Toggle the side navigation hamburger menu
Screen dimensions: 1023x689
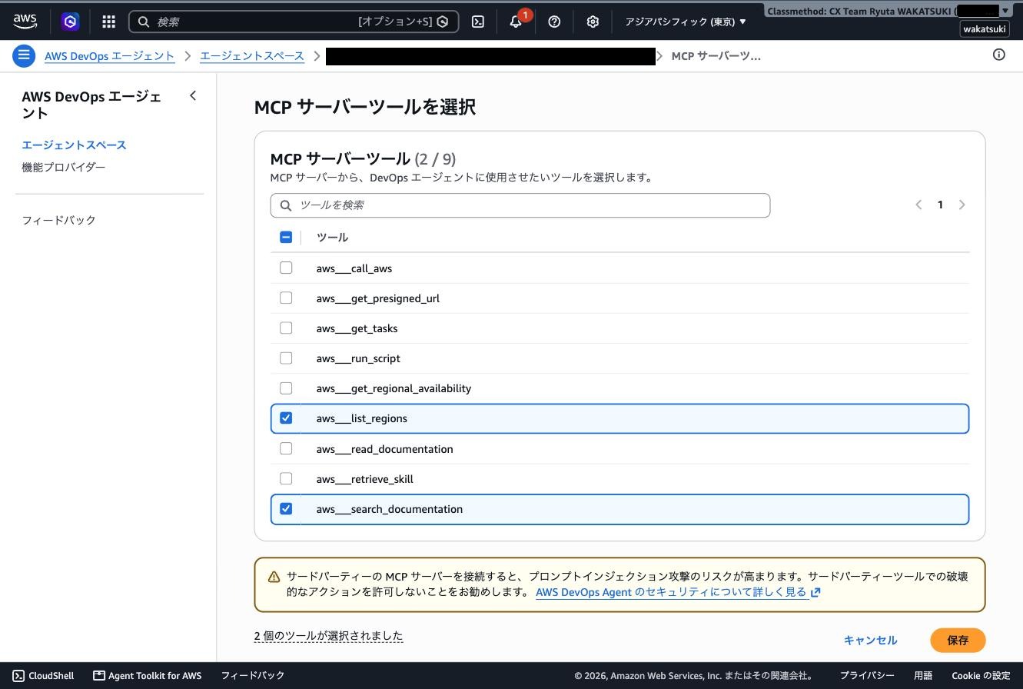click(x=24, y=55)
